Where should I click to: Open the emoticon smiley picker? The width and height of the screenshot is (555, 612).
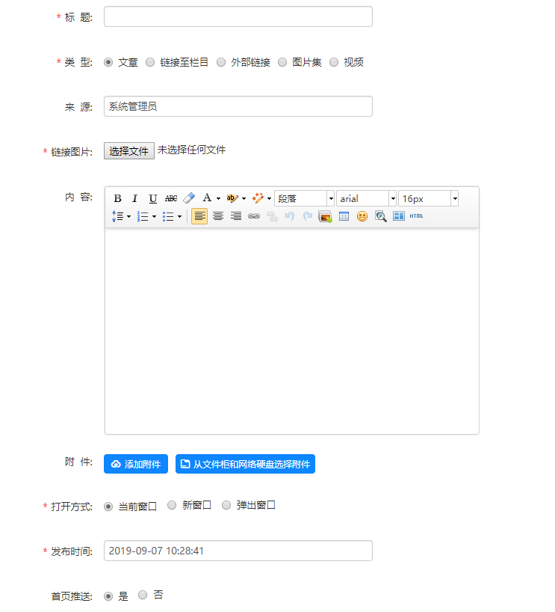click(362, 216)
